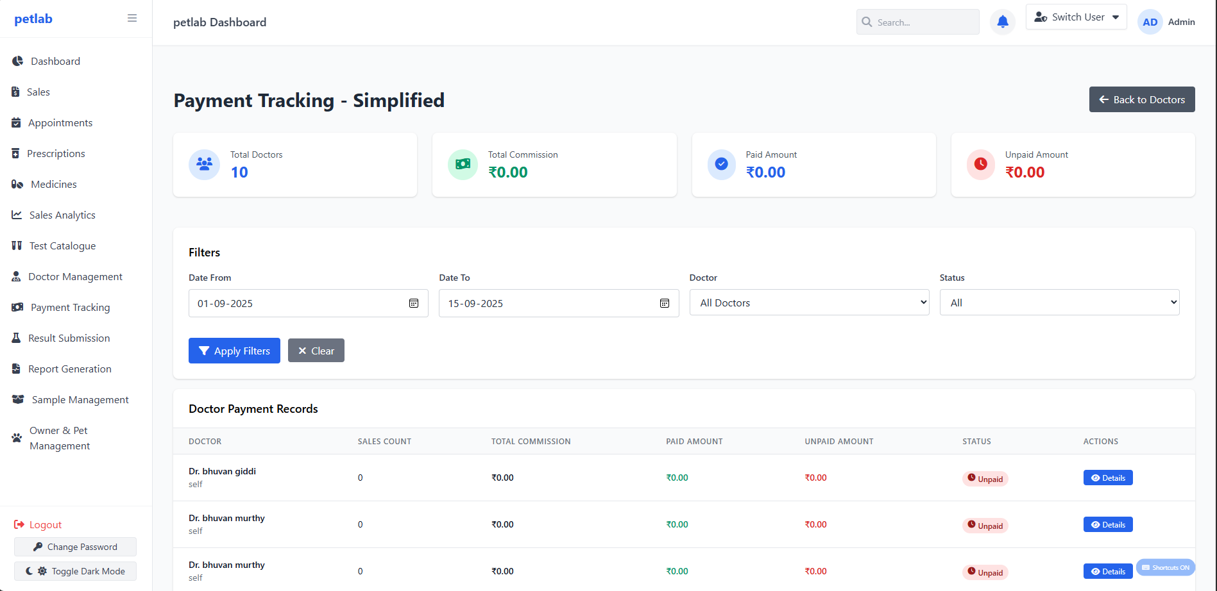Viewport: 1217px width, 591px height.
Task: Select the Sales section icon
Action: (x=15, y=92)
